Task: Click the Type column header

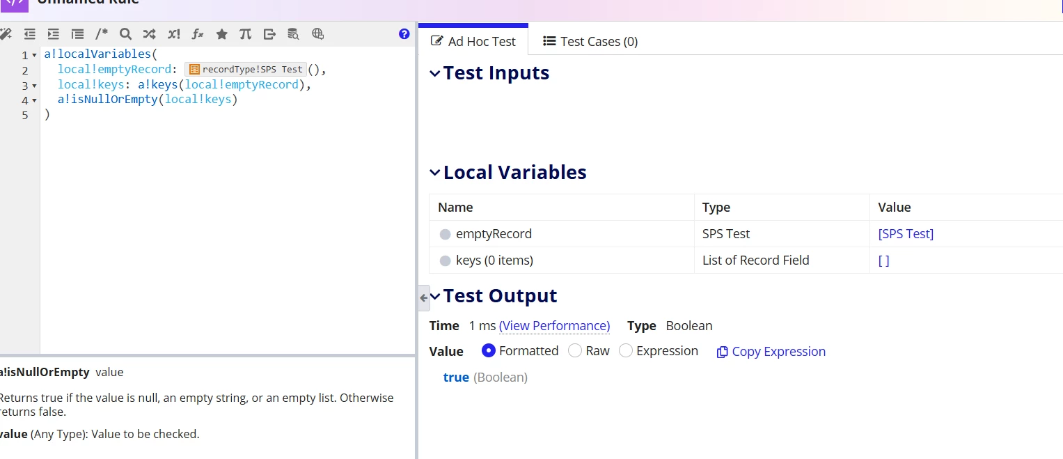Action: click(716, 207)
